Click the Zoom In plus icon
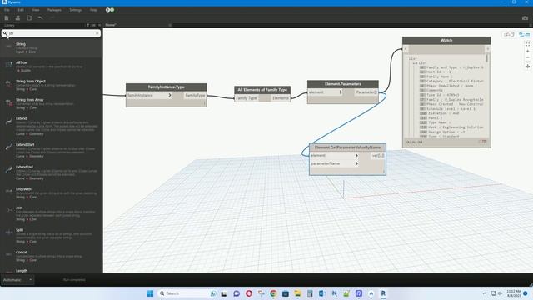 (x=527, y=52)
